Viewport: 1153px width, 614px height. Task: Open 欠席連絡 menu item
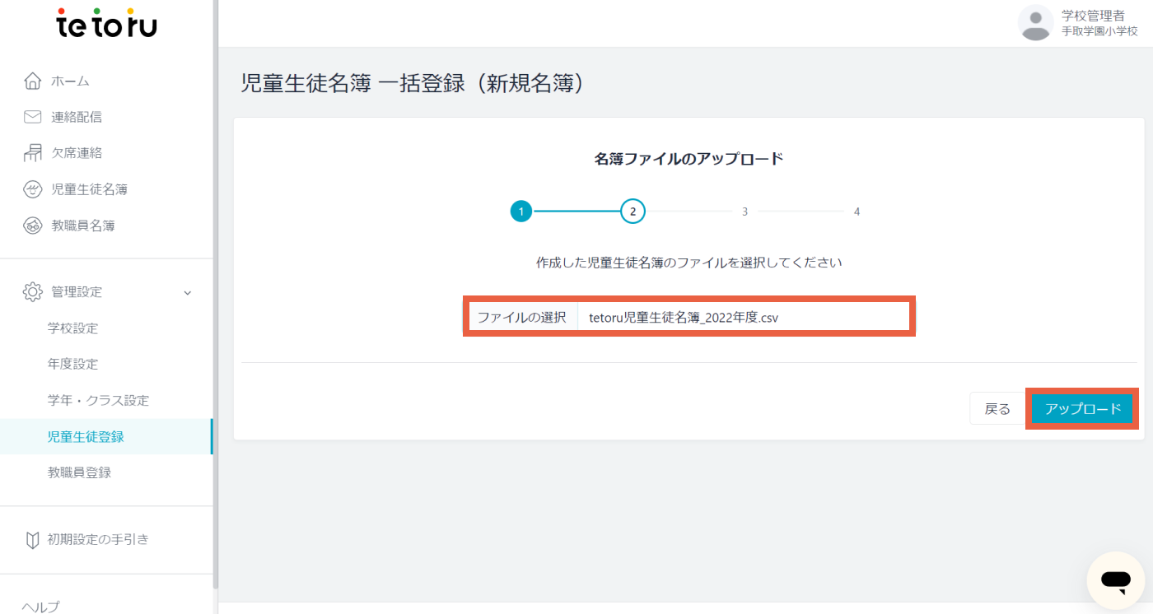coord(77,152)
